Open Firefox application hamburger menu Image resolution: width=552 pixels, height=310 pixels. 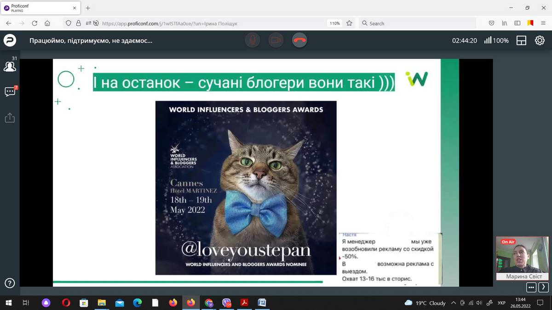tap(543, 23)
